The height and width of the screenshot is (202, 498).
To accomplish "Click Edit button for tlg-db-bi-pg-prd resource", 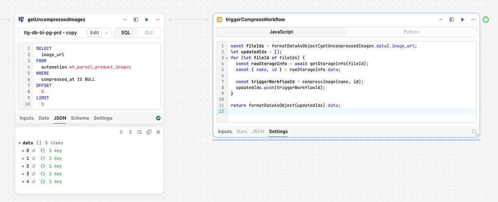I will (94, 32).
